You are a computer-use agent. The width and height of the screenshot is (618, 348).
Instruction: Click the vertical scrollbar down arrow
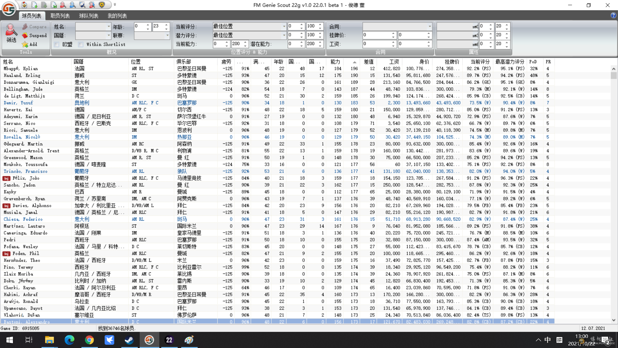coord(614,320)
